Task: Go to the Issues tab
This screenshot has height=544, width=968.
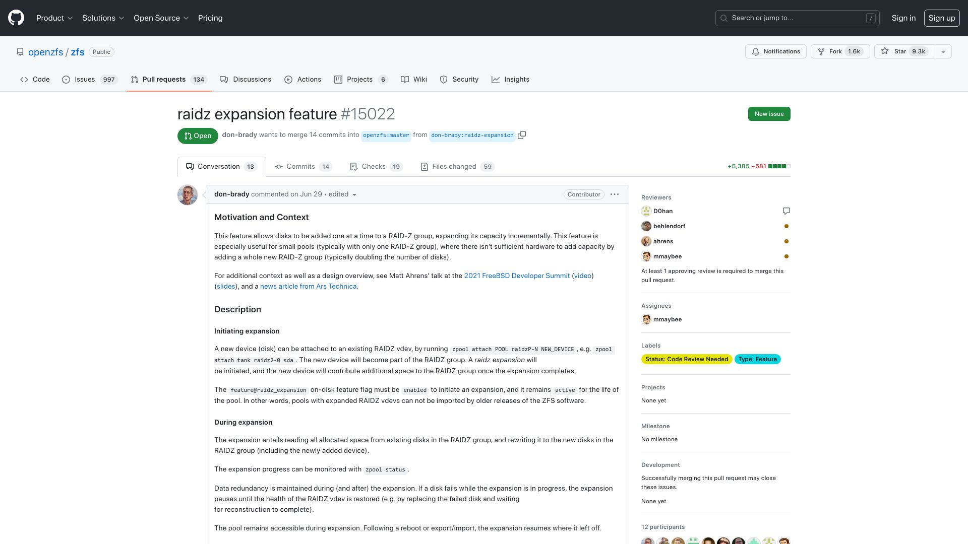Action: (x=90, y=80)
